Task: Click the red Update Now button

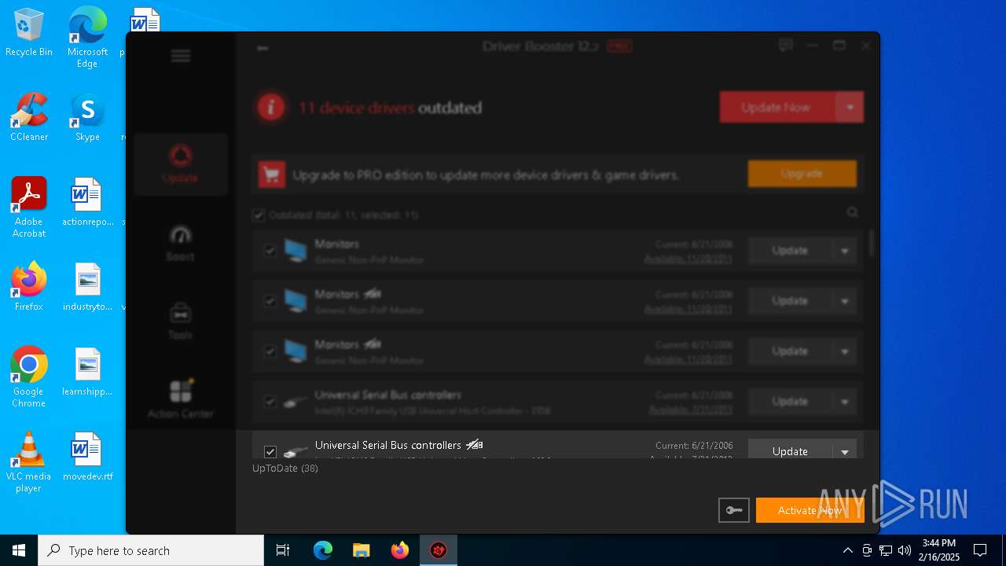Action: [777, 108]
